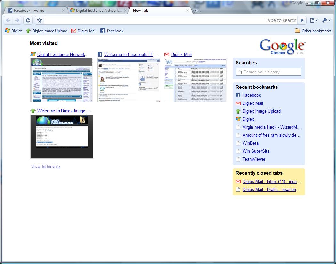Switch to the Digital Existence Network tab
336x264 pixels.
pyautogui.click(x=98, y=11)
